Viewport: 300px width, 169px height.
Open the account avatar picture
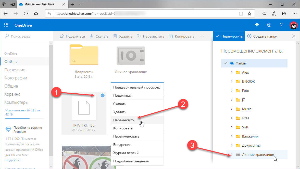tap(293, 25)
